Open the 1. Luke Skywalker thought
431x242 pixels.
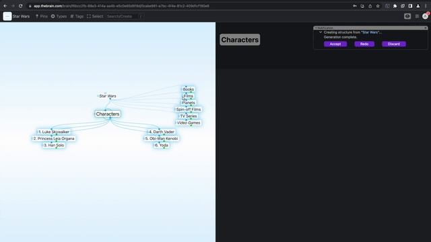(54, 132)
